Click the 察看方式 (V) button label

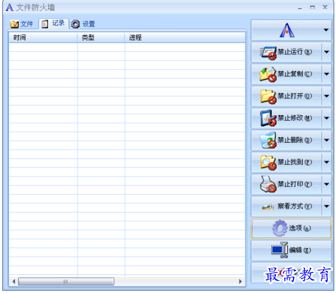[295, 206]
